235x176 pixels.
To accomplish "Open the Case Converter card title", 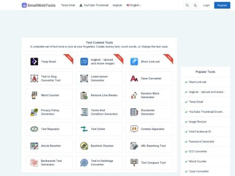I will pyautogui.click(x=151, y=78).
